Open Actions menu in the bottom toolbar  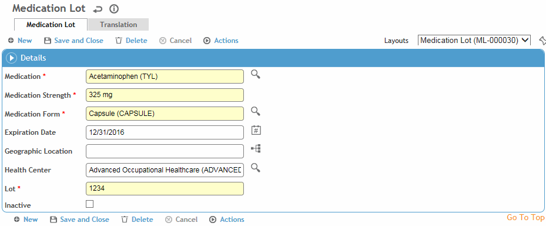point(227,220)
